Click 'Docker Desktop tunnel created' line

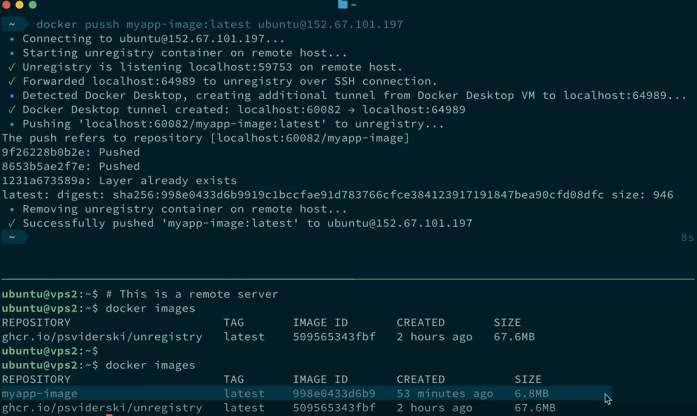pos(244,110)
